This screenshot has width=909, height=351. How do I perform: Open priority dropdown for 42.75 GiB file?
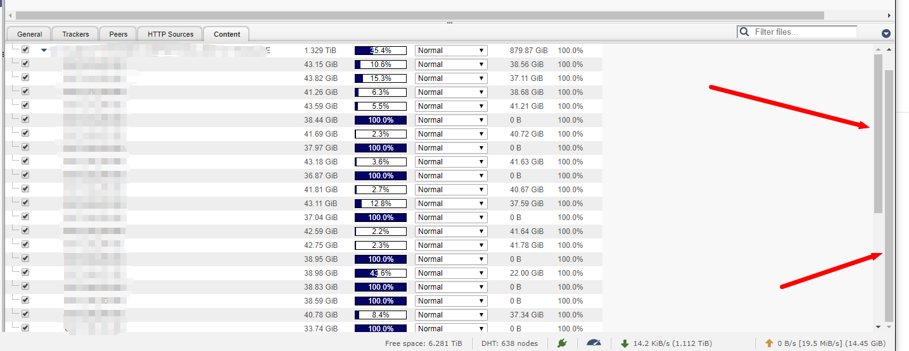click(451, 245)
